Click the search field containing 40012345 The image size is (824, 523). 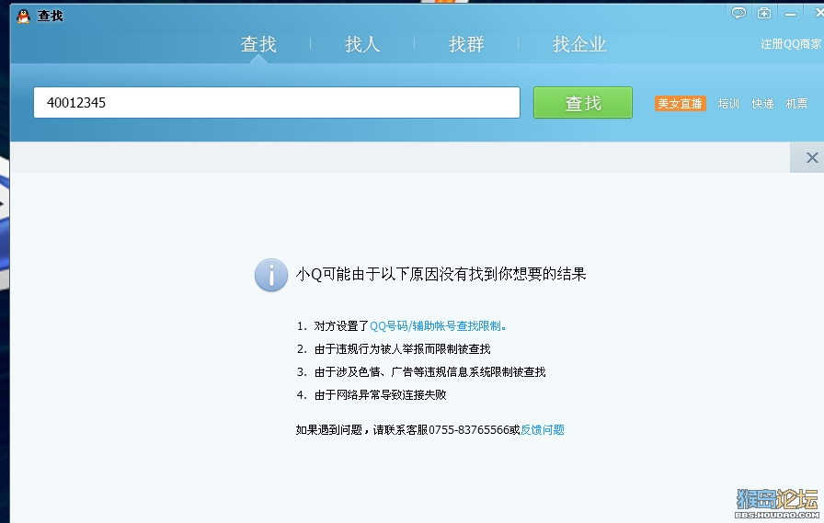click(277, 102)
